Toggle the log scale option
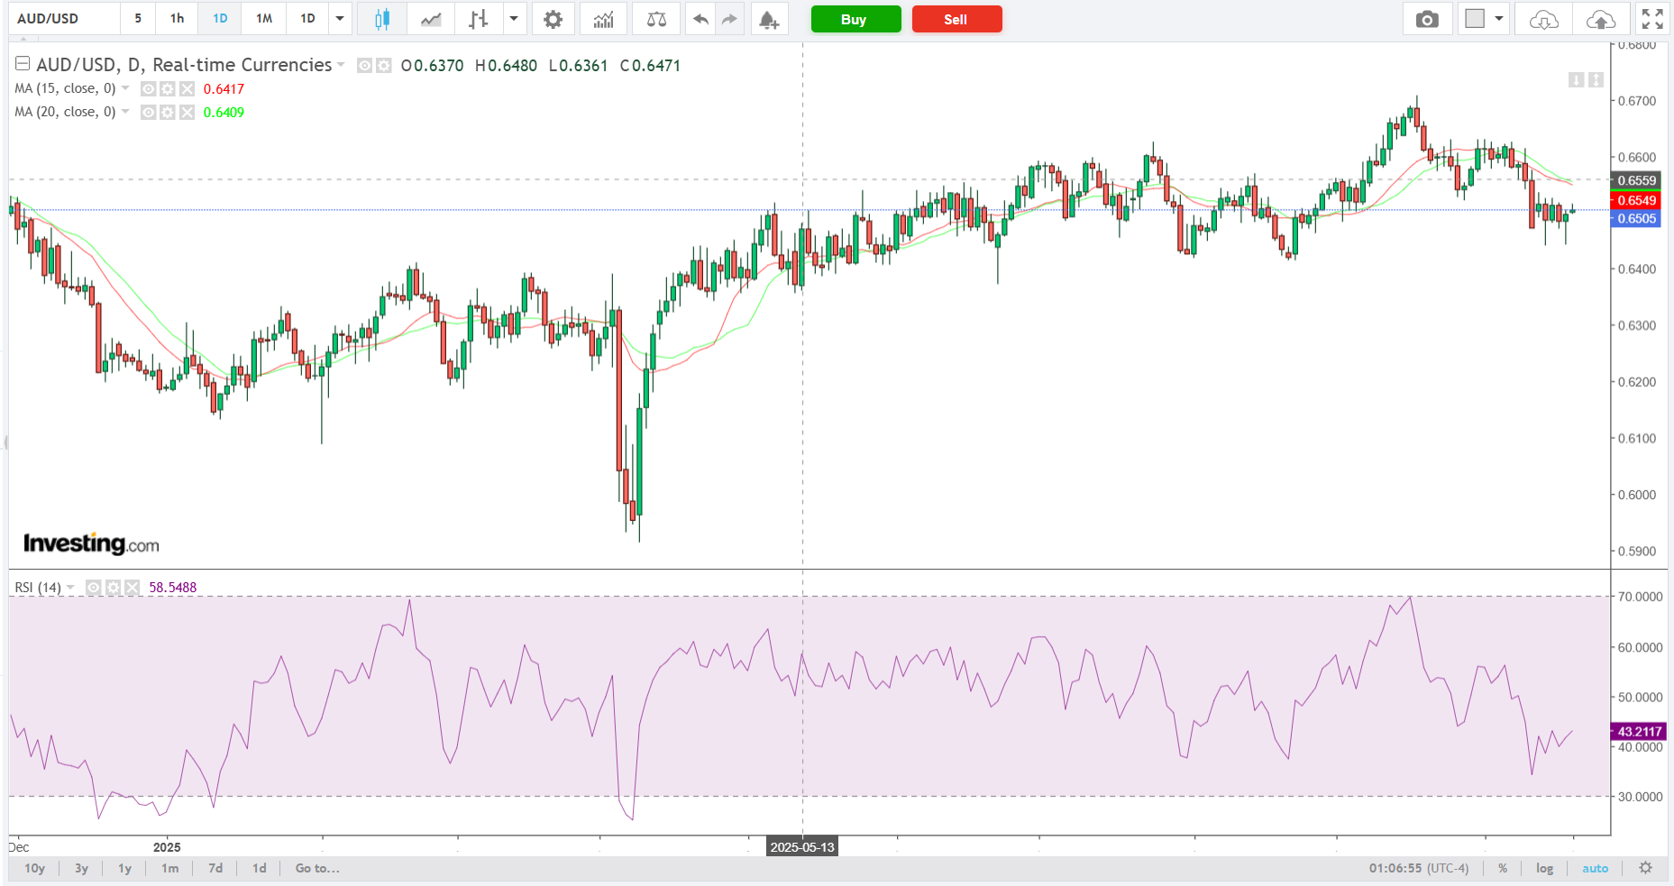Screen dimensions: 1674x886 click(x=1544, y=868)
